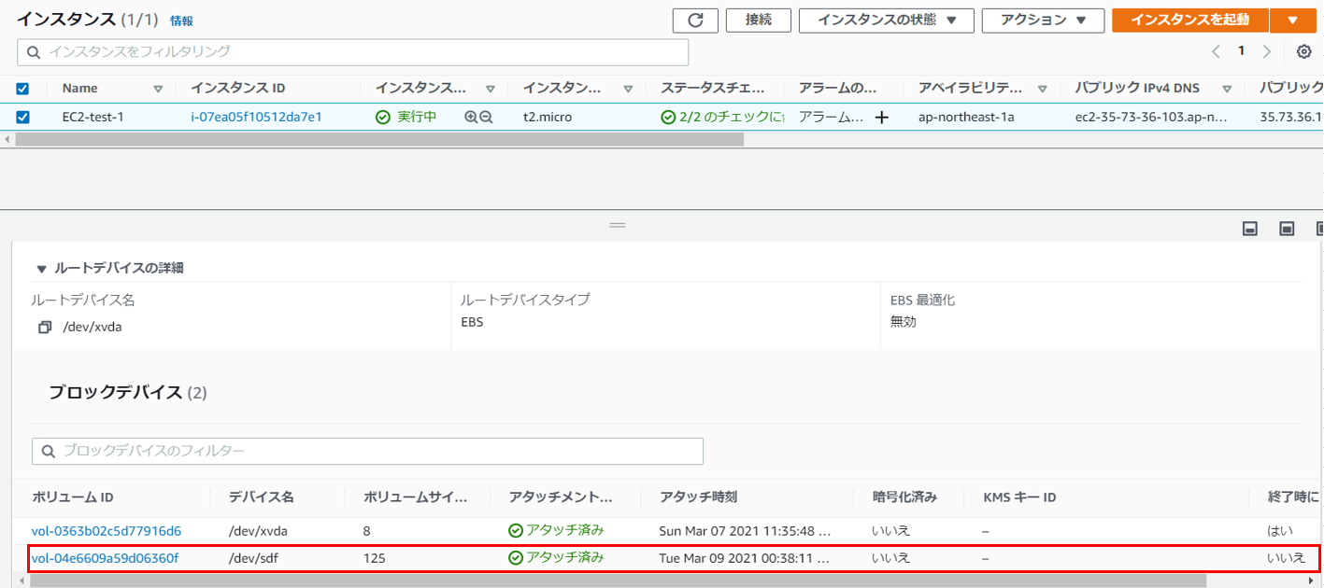Open volume vol-0363b02c5d77916d6 link

[x=107, y=531]
